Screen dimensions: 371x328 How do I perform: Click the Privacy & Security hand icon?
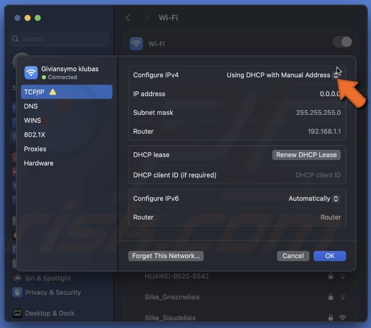[17, 292]
